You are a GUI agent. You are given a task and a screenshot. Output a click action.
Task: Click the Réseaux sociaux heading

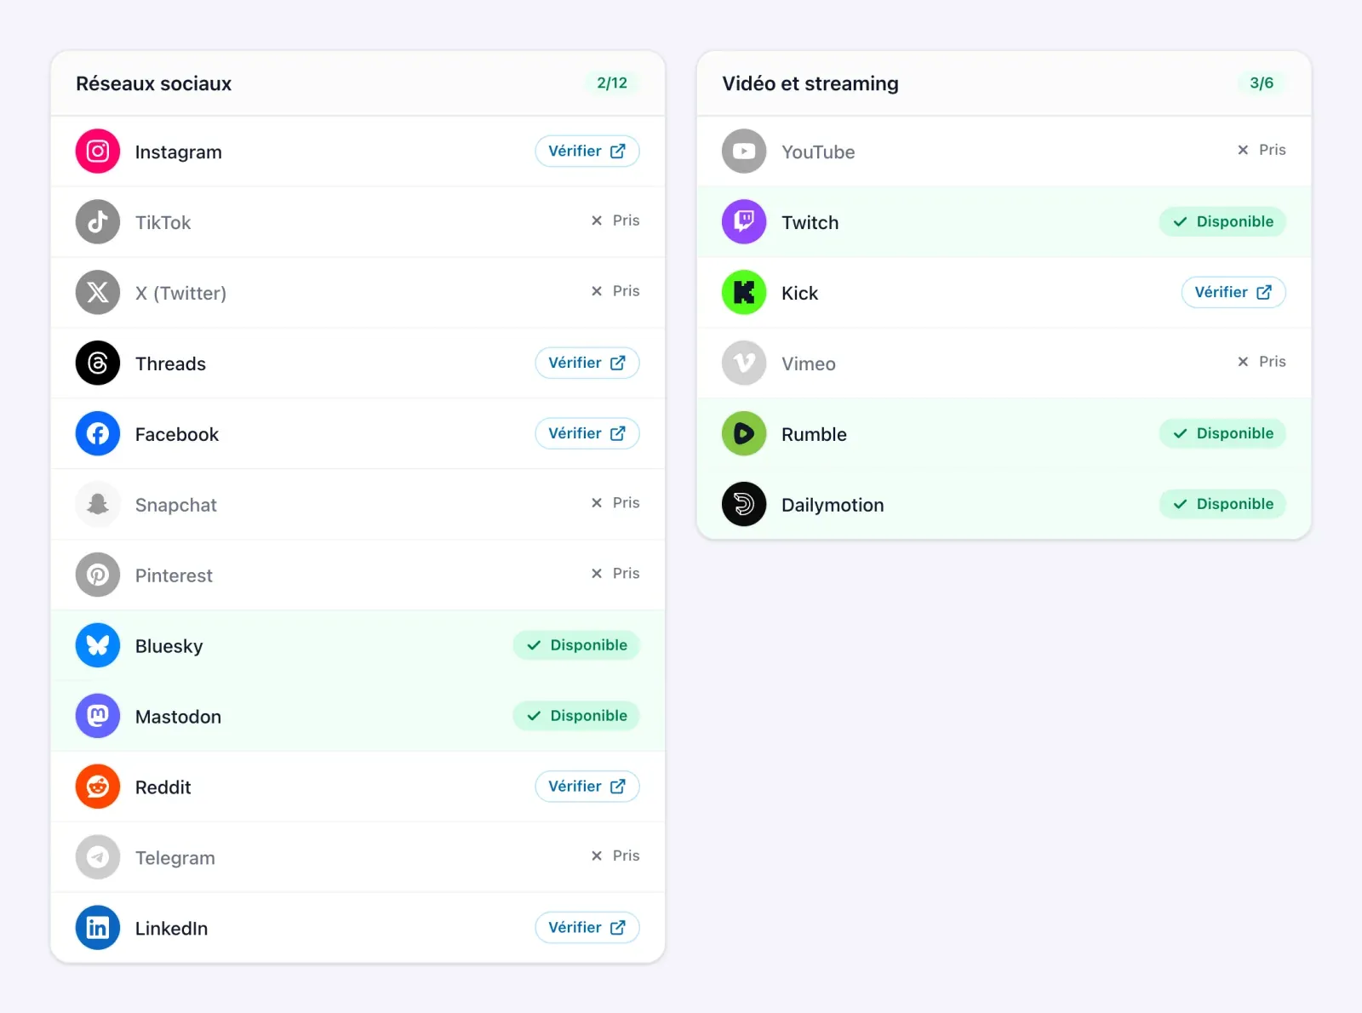[x=154, y=84]
